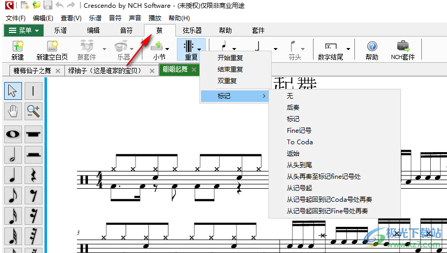Viewport: 447px width, 253px height.
Task: Open the 帮助(H) menu
Action: pos(180,18)
